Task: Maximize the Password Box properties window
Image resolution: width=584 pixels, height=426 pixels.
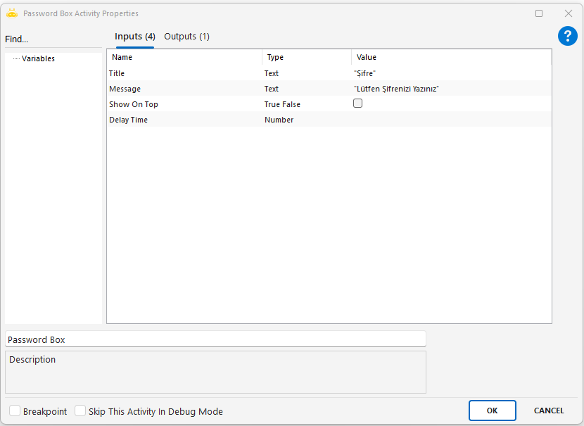Action: coord(539,13)
